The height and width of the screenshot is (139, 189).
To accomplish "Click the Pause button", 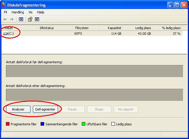I will 72,109.
